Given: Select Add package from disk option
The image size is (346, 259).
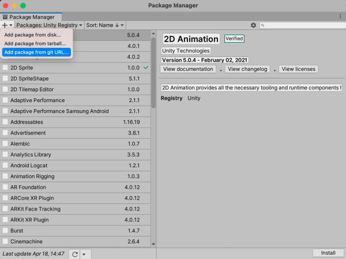Looking at the screenshot, I should [x=32, y=35].
